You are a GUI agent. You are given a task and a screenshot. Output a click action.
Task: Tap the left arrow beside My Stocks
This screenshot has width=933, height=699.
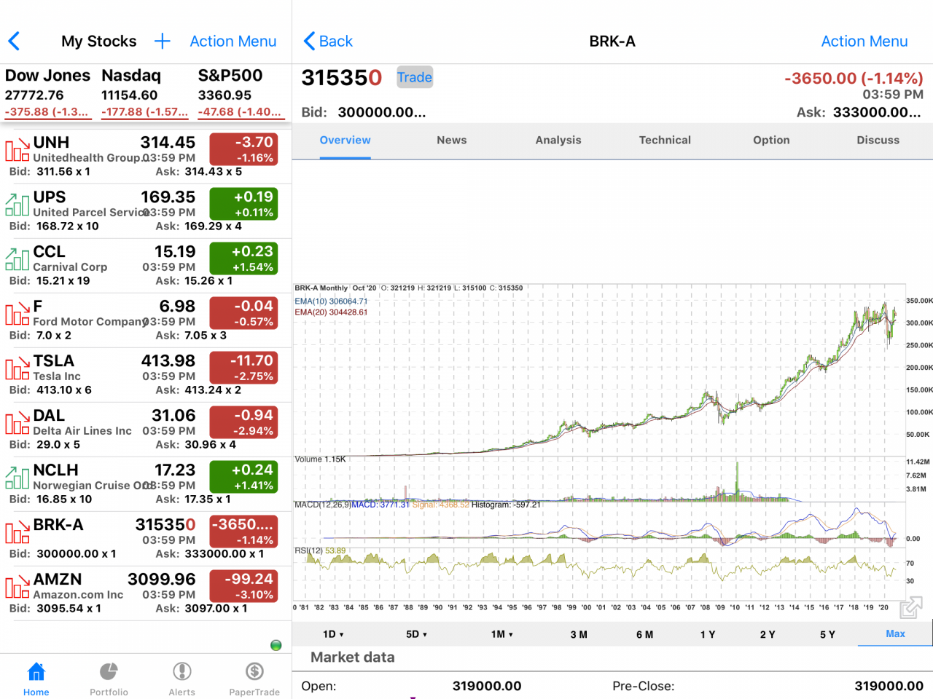point(15,42)
